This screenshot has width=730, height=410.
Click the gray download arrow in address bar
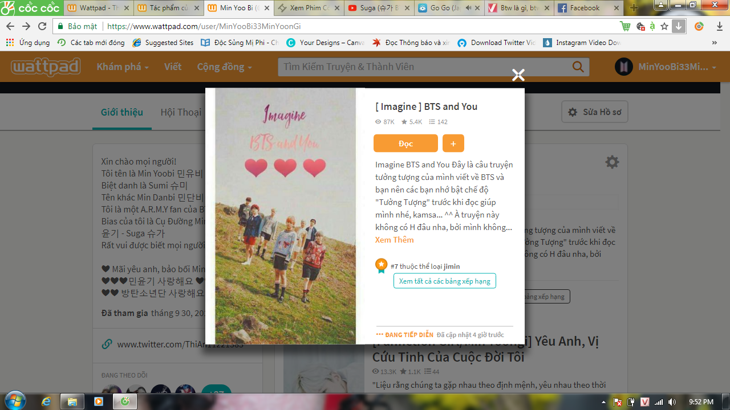pyautogui.click(x=678, y=26)
